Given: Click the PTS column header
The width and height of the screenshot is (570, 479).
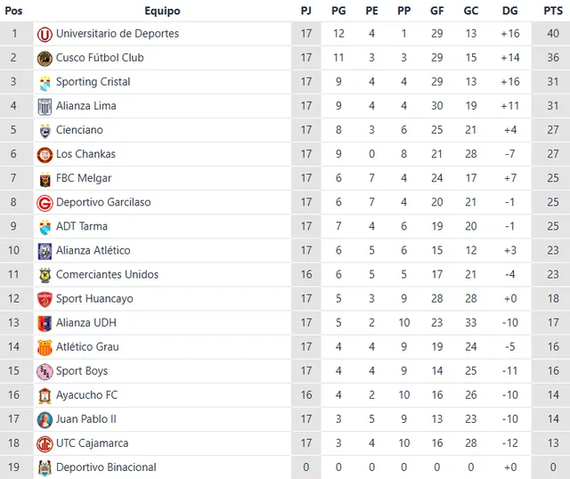Looking at the screenshot, I should [x=552, y=11].
